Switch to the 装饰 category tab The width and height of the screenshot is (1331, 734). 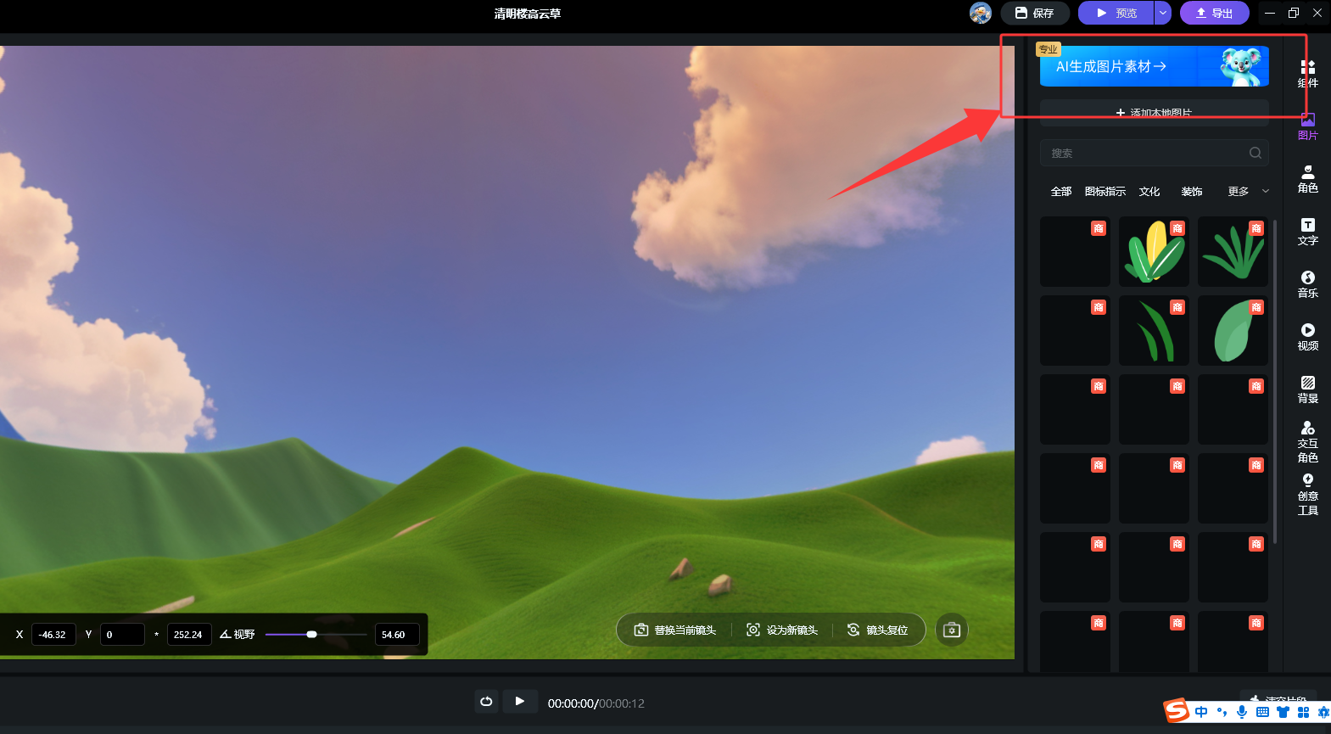point(1191,192)
